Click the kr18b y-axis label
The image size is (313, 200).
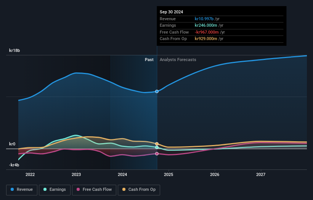click(x=14, y=50)
